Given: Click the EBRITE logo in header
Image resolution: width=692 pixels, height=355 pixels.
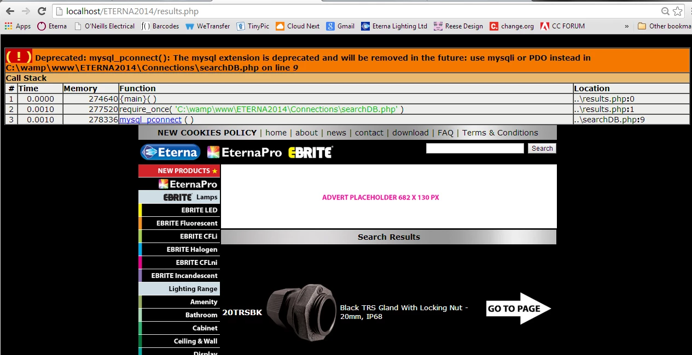Looking at the screenshot, I should (x=310, y=152).
